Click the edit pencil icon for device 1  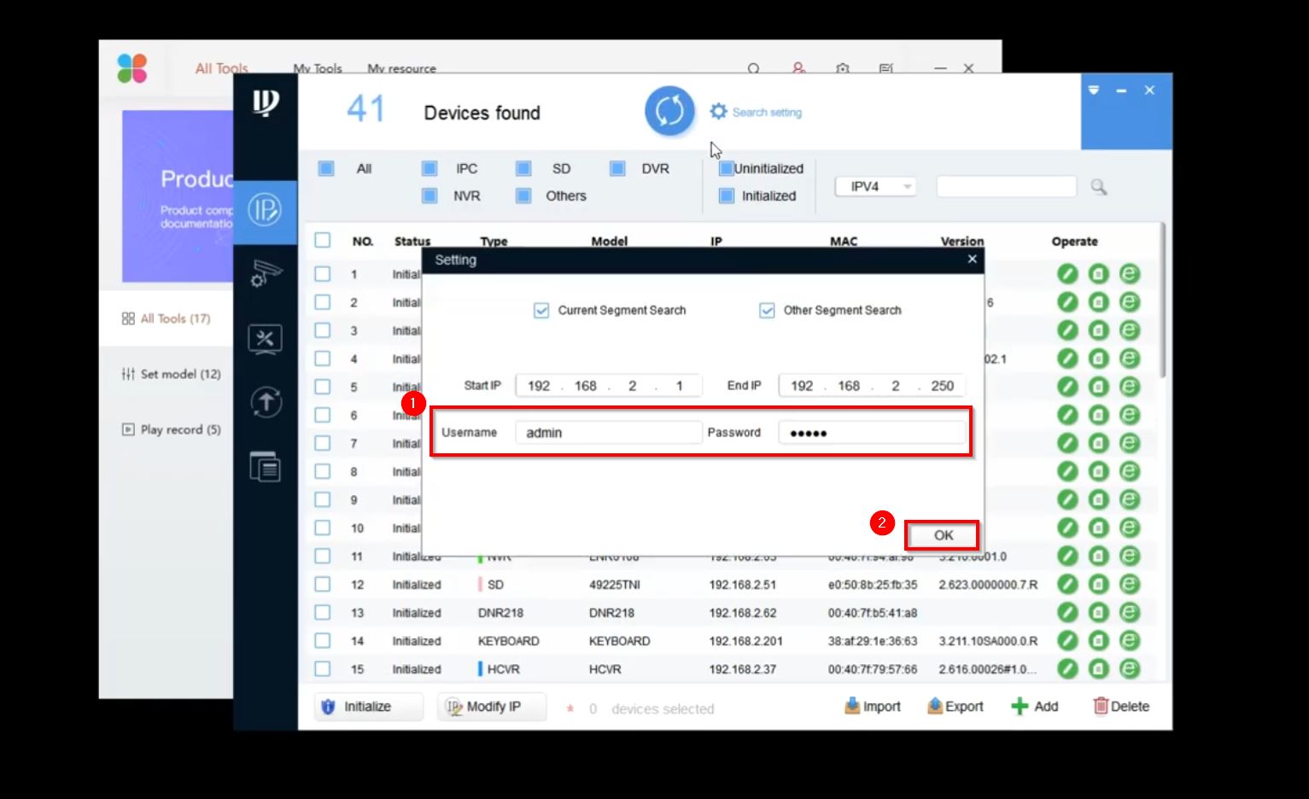[1067, 274]
